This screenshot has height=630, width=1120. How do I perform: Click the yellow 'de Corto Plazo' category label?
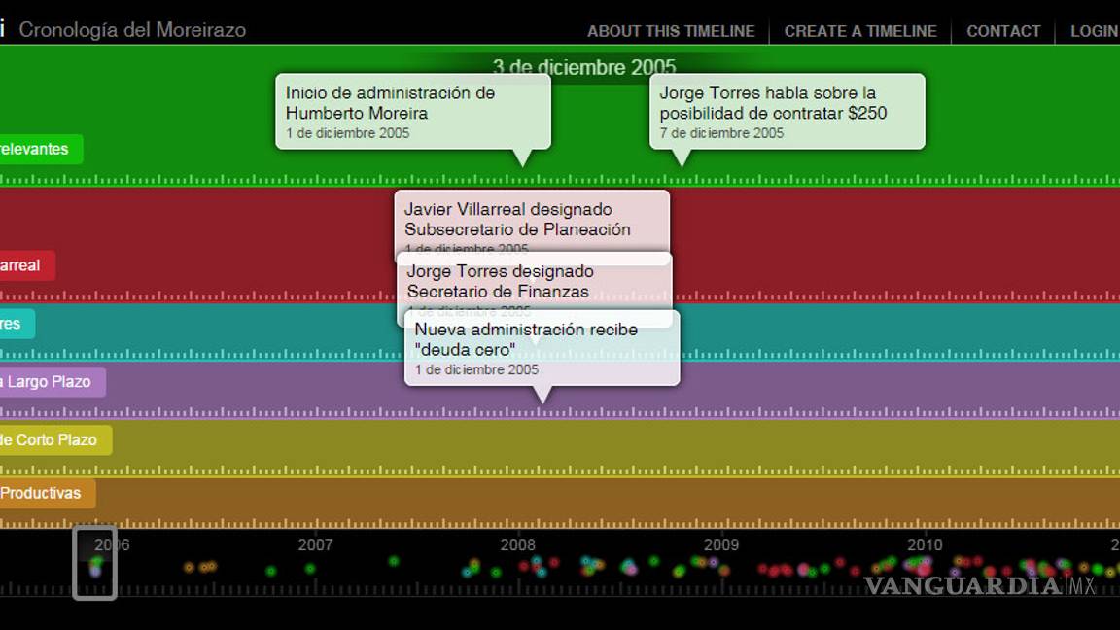[x=52, y=440]
